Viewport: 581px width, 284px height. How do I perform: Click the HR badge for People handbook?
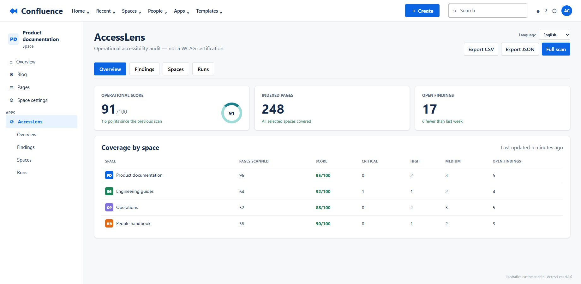click(109, 224)
